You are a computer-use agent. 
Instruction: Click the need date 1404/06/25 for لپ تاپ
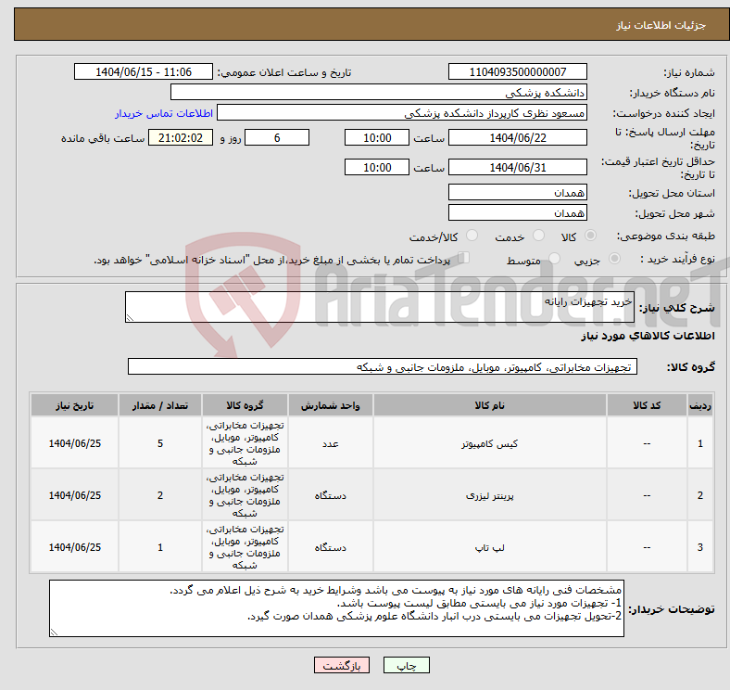point(74,547)
